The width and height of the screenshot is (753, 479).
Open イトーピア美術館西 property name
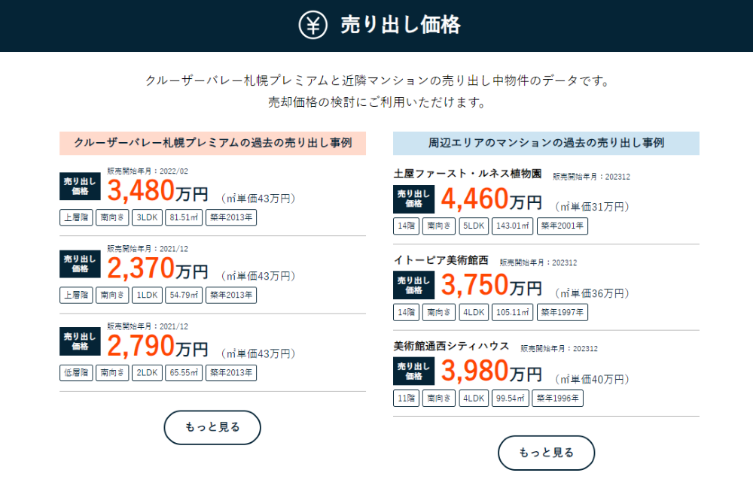(x=441, y=260)
